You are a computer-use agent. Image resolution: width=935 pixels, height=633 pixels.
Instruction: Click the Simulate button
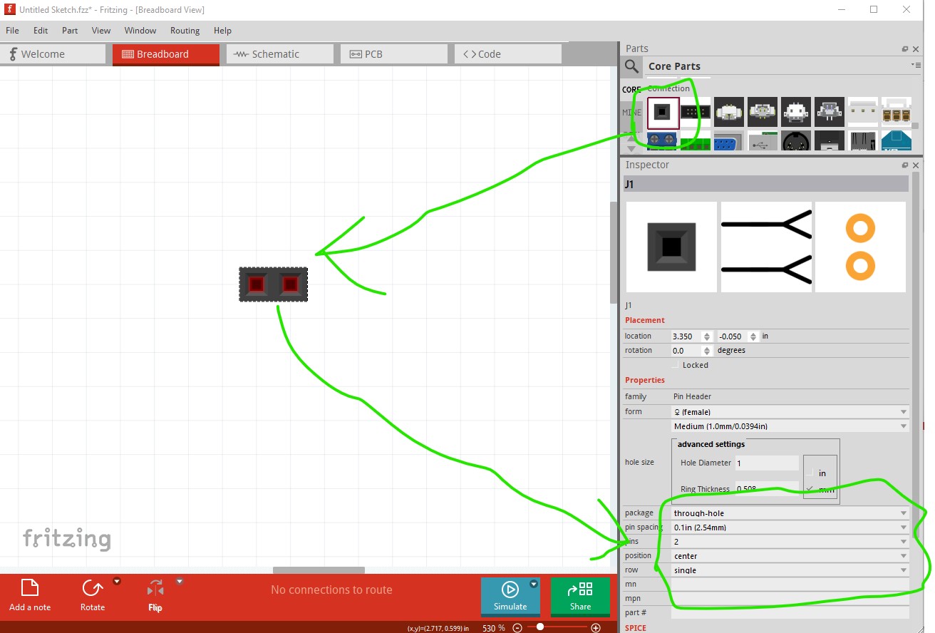510,596
